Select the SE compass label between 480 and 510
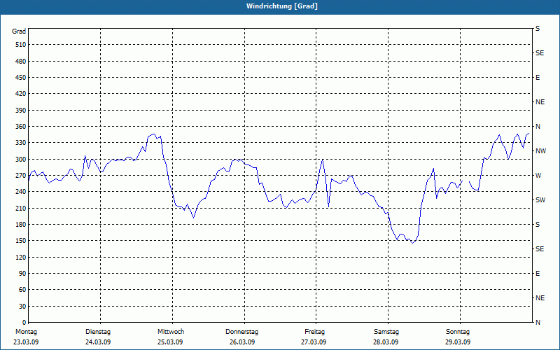 [540, 53]
